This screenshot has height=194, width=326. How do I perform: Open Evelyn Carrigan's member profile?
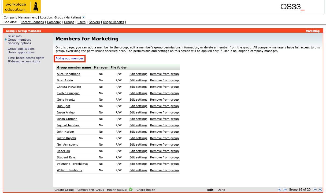[x=68, y=93]
